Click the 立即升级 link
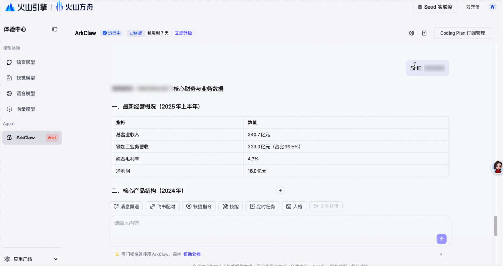Screen dimensions: 503x266 183,33
